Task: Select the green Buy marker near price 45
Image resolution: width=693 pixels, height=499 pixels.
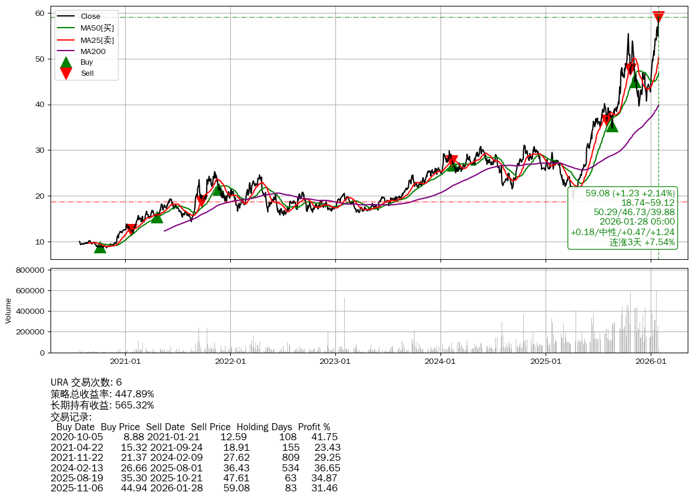Action: (635, 82)
